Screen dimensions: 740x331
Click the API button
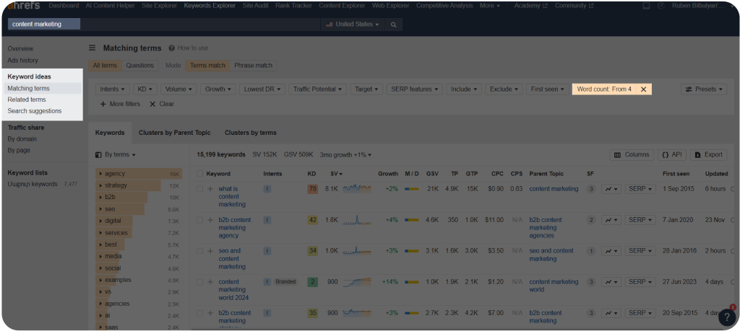(671, 154)
